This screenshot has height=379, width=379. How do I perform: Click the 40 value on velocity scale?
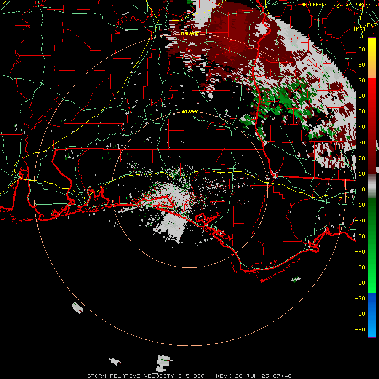[362, 127]
